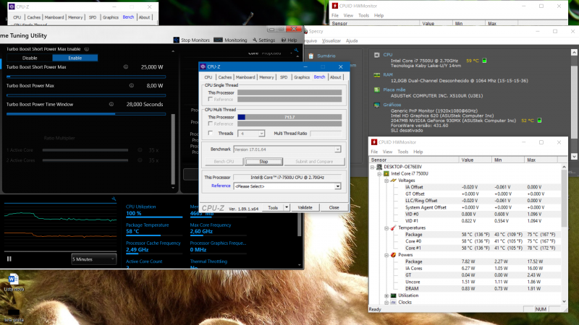Open the 5 Minutes time range dropdown
Screen dimensions: 579x325
(94, 259)
